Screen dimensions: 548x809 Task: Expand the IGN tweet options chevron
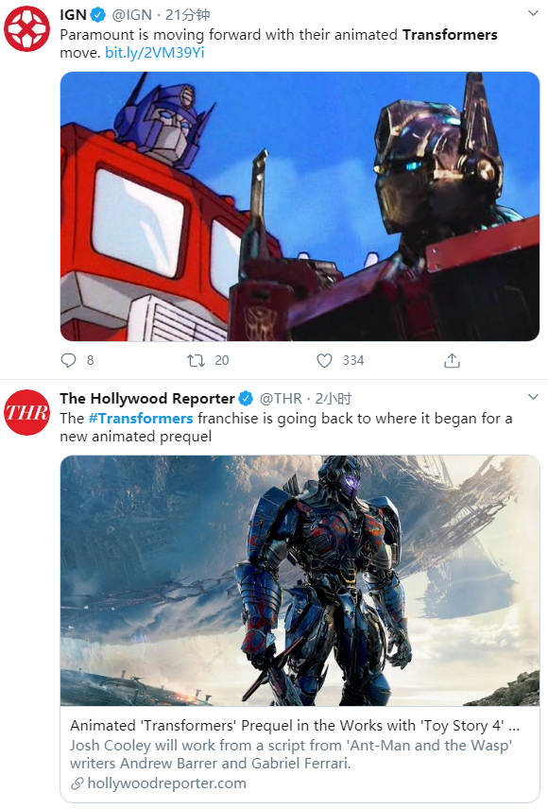click(533, 13)
